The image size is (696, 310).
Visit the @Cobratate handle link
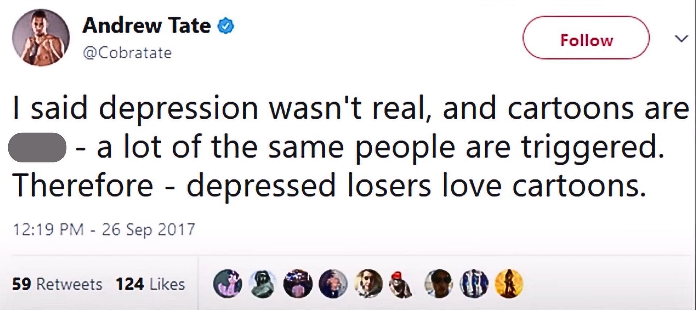coord(127,53)
